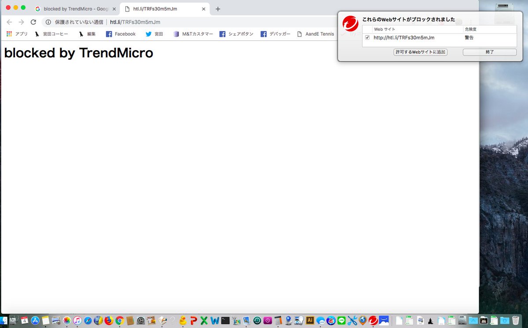Click the Web サイト column header
Screen dimensions: 528x328
[x=385, y=29]
